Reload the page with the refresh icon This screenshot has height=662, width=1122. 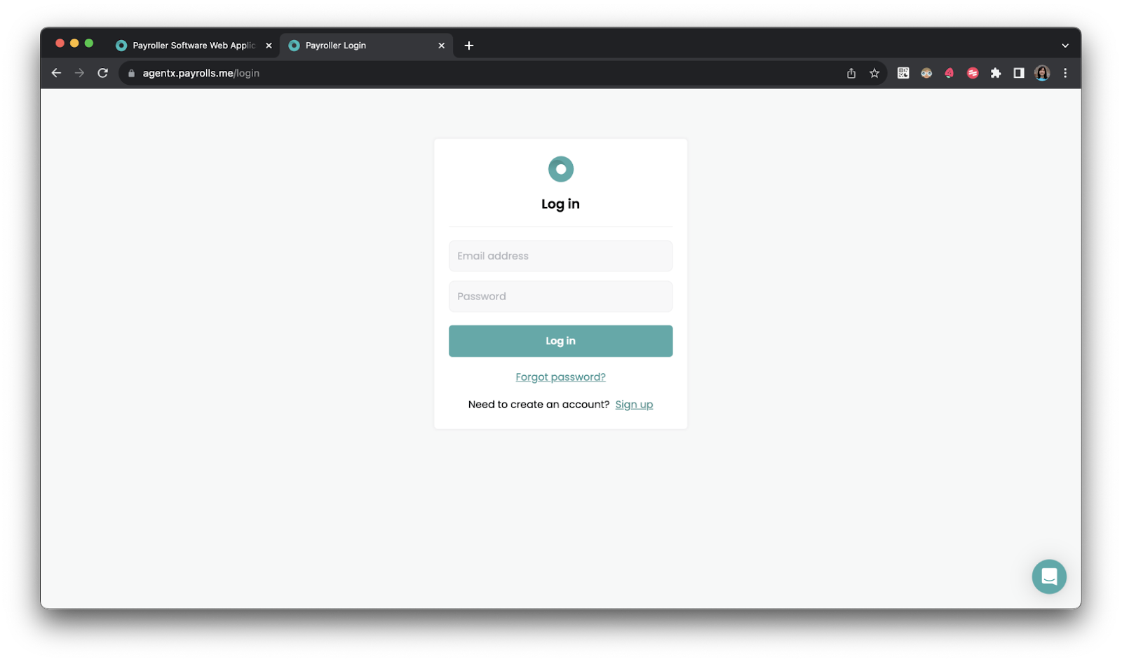point(102,73)
